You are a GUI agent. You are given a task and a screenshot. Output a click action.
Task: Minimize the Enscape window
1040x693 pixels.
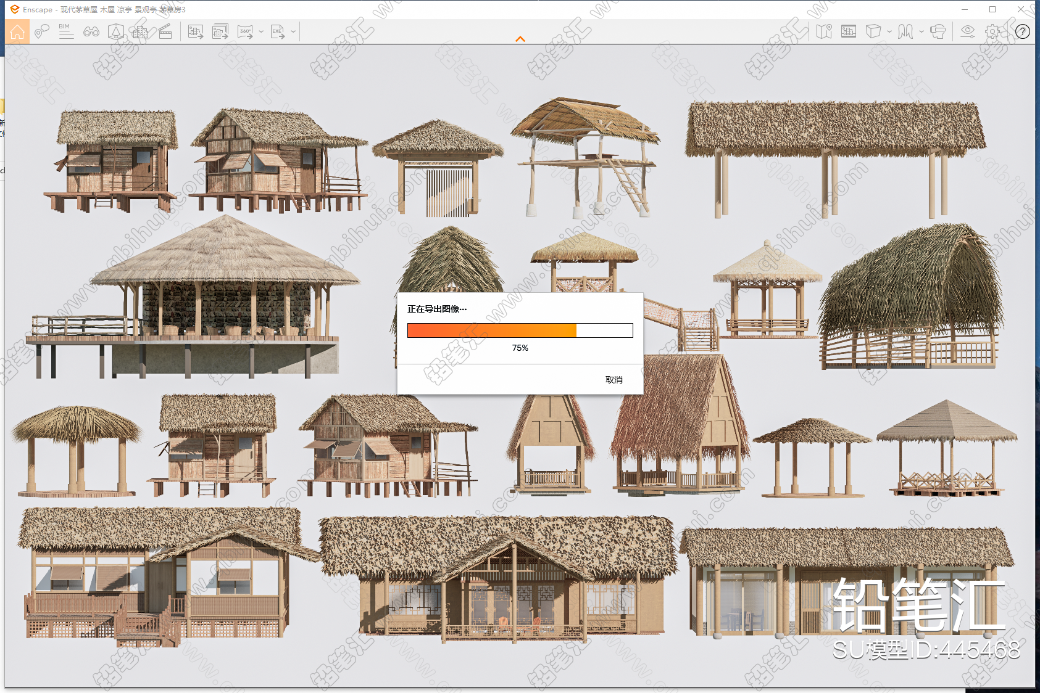(964, 9)
